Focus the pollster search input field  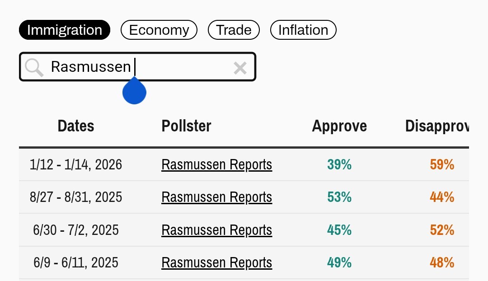click(x=181, y=67)
